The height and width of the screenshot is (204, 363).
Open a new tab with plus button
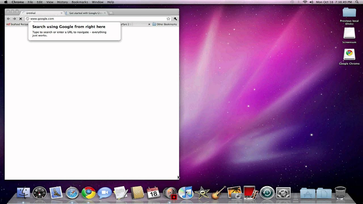tap(111, 13)
